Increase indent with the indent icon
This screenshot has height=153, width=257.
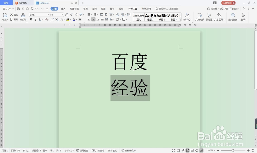tap(106, 15)
